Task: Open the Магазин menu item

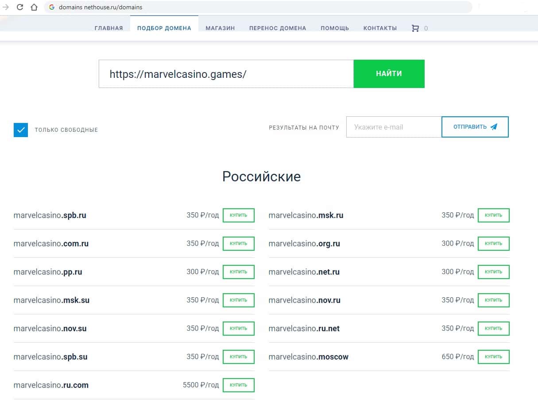Action: 220,28
